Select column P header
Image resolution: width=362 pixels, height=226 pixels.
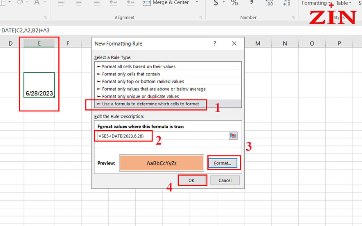339,43
